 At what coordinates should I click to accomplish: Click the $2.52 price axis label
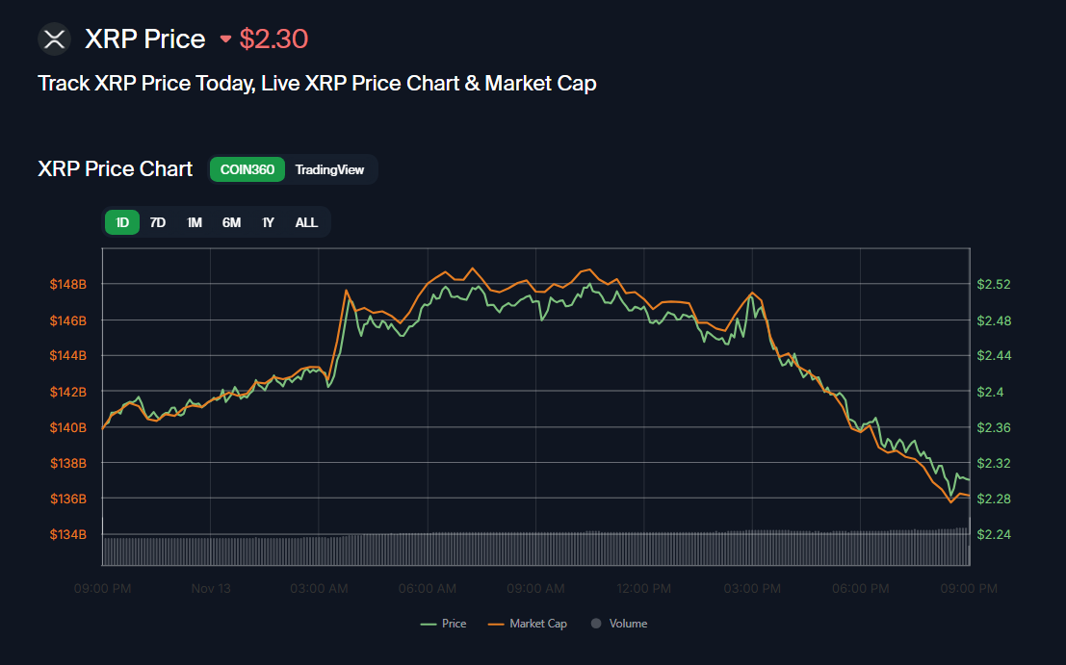tap(994, 284)
